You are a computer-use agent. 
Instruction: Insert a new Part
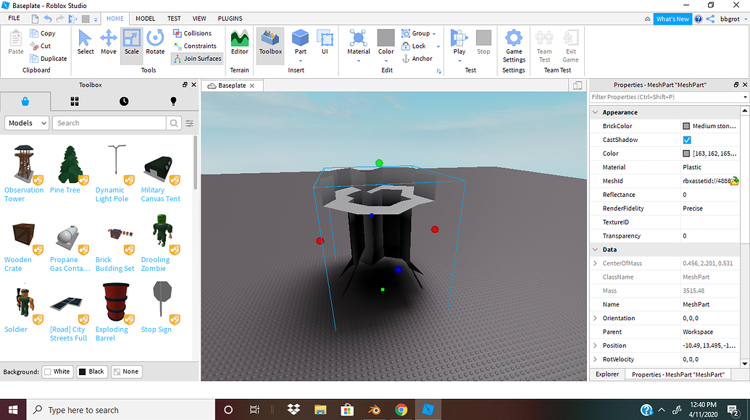(x=301, y=42)
